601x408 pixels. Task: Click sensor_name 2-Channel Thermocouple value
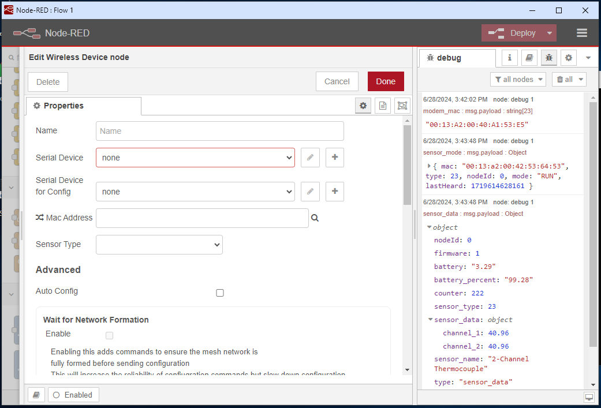coord(481,364)
